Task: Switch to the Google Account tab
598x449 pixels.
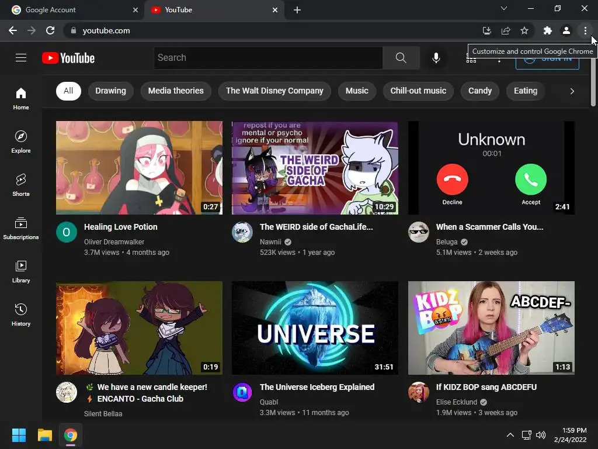Action: (x=71, y=10)
